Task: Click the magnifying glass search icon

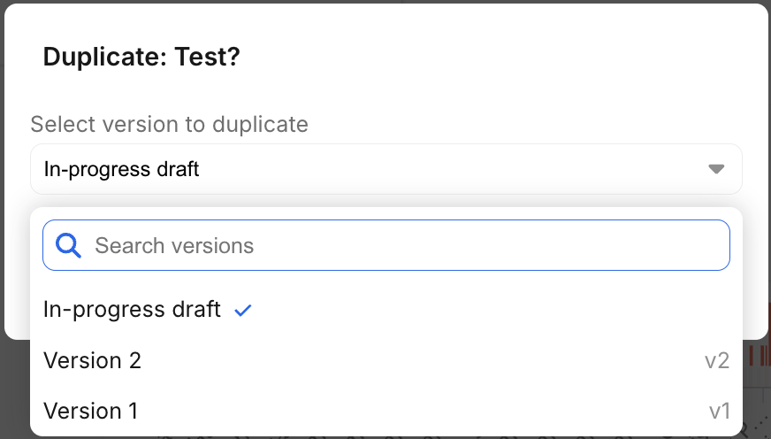Action: click(68, 245)
